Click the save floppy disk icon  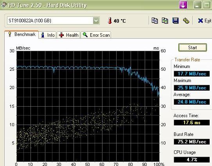(x=175, y=21)
